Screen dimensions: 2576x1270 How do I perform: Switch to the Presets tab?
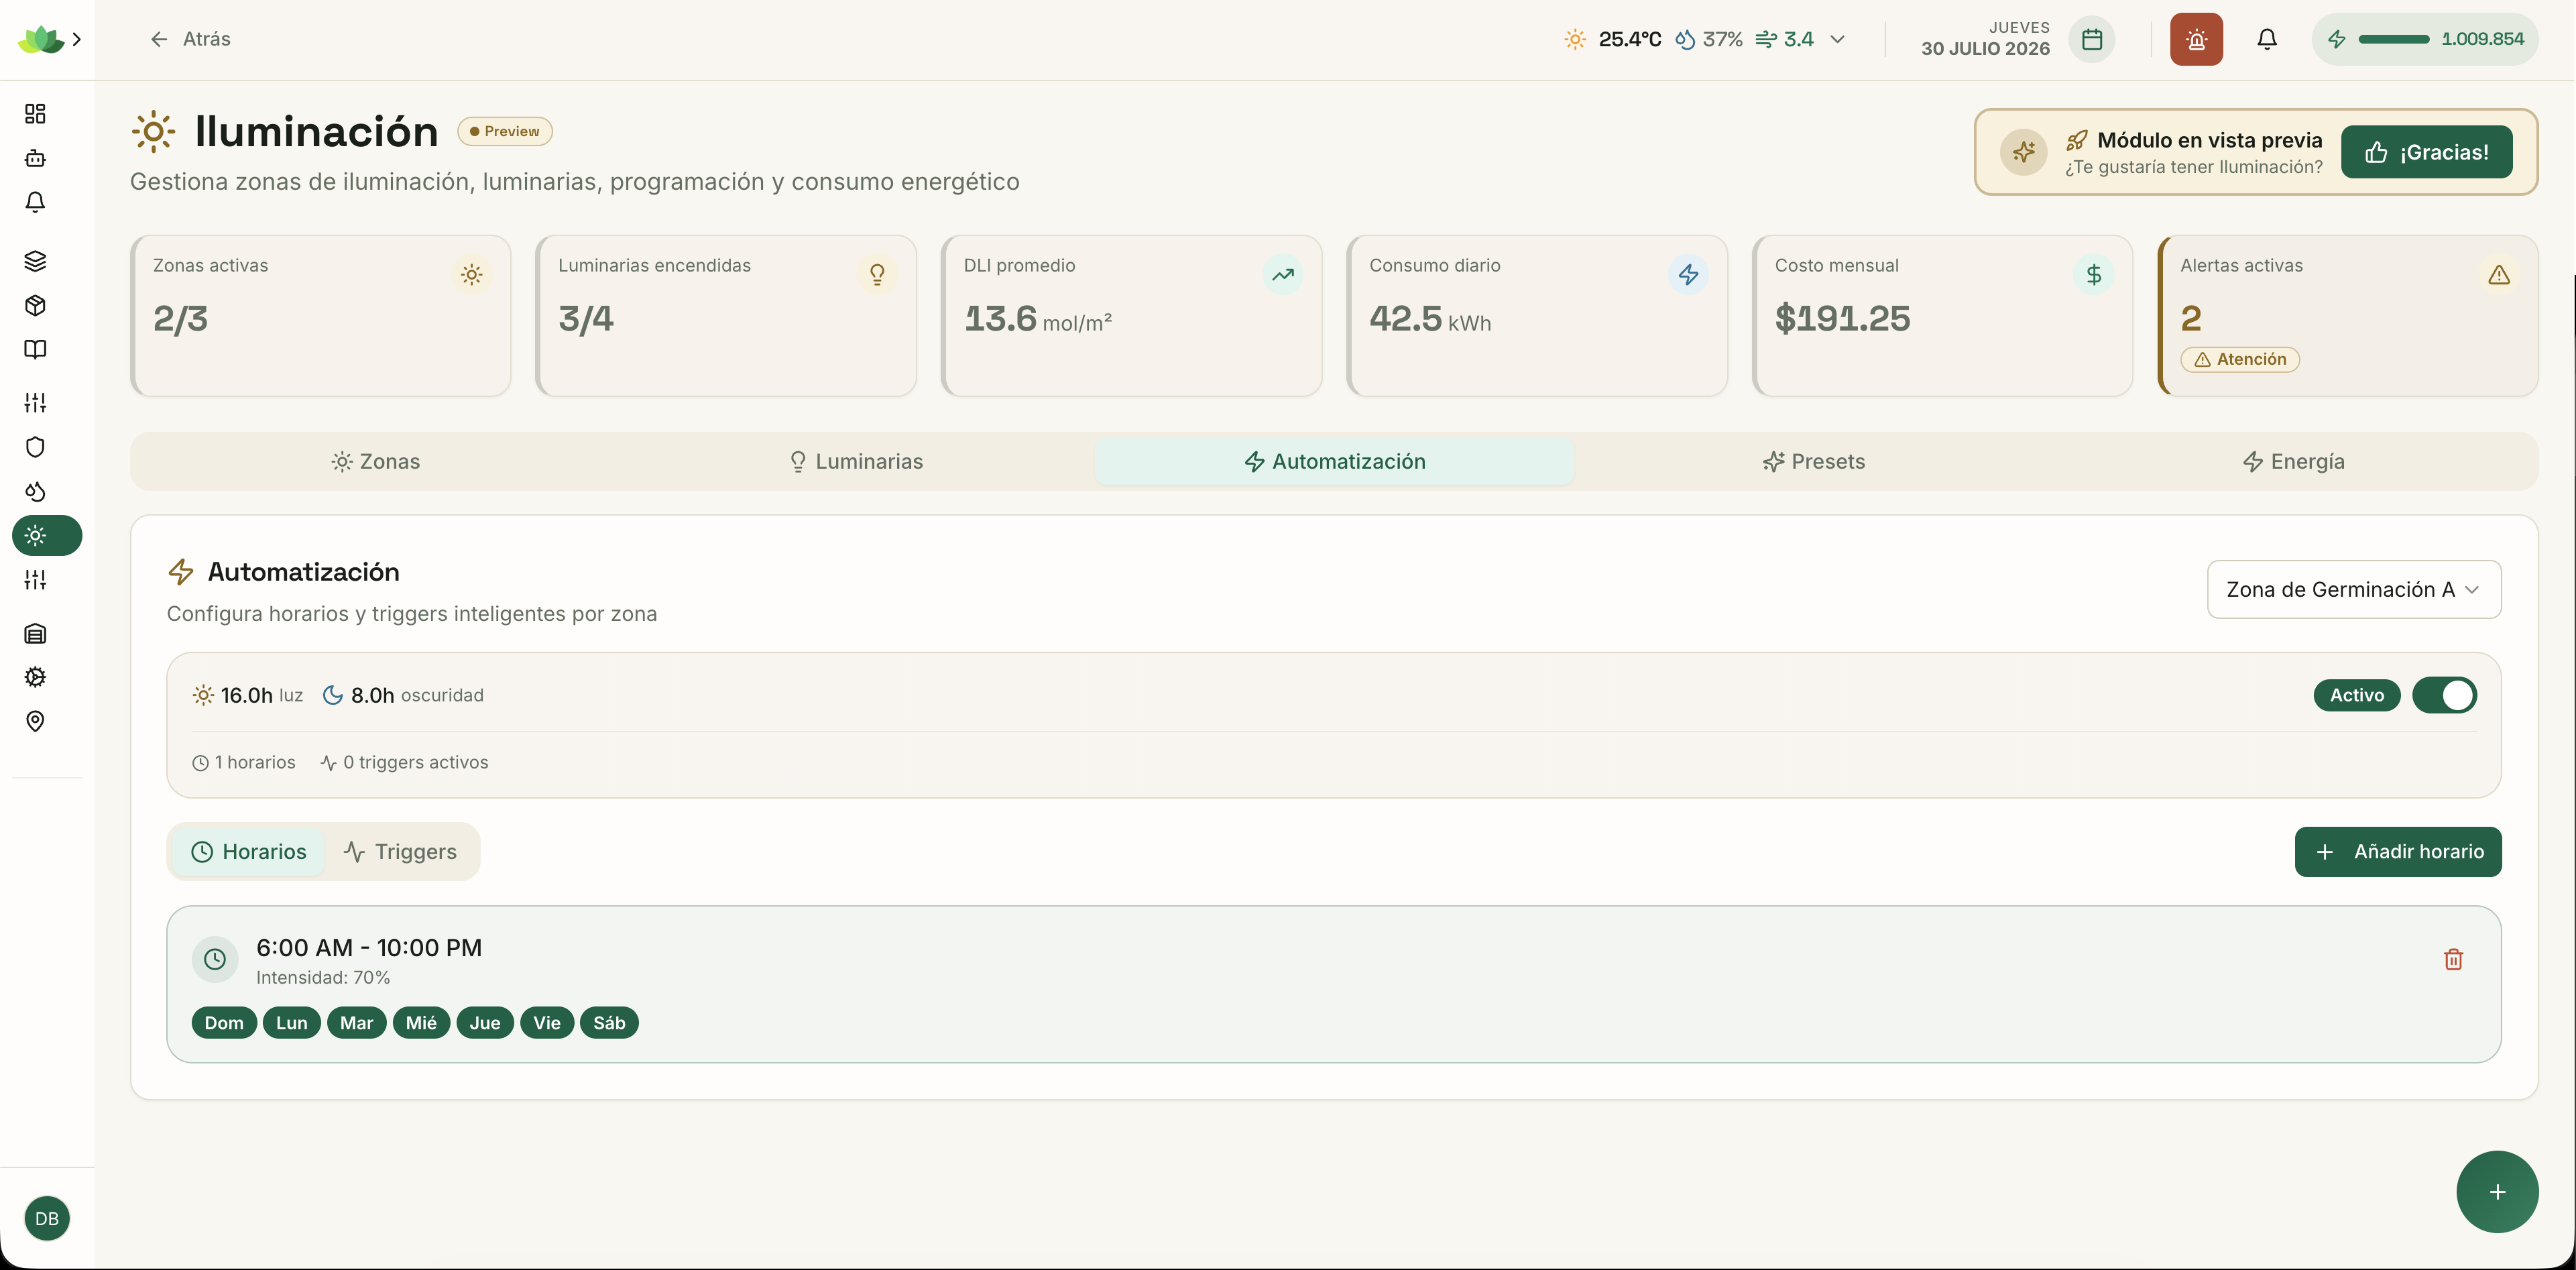tap(1813, 461)
